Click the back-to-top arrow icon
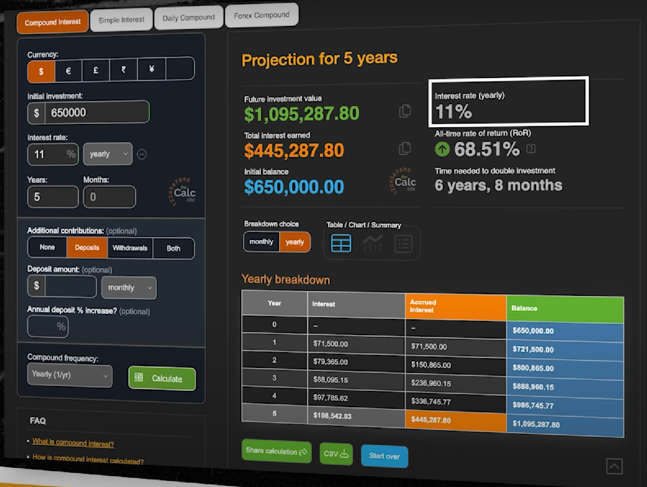This screenshot has width=647, height=487. (614, 466)
